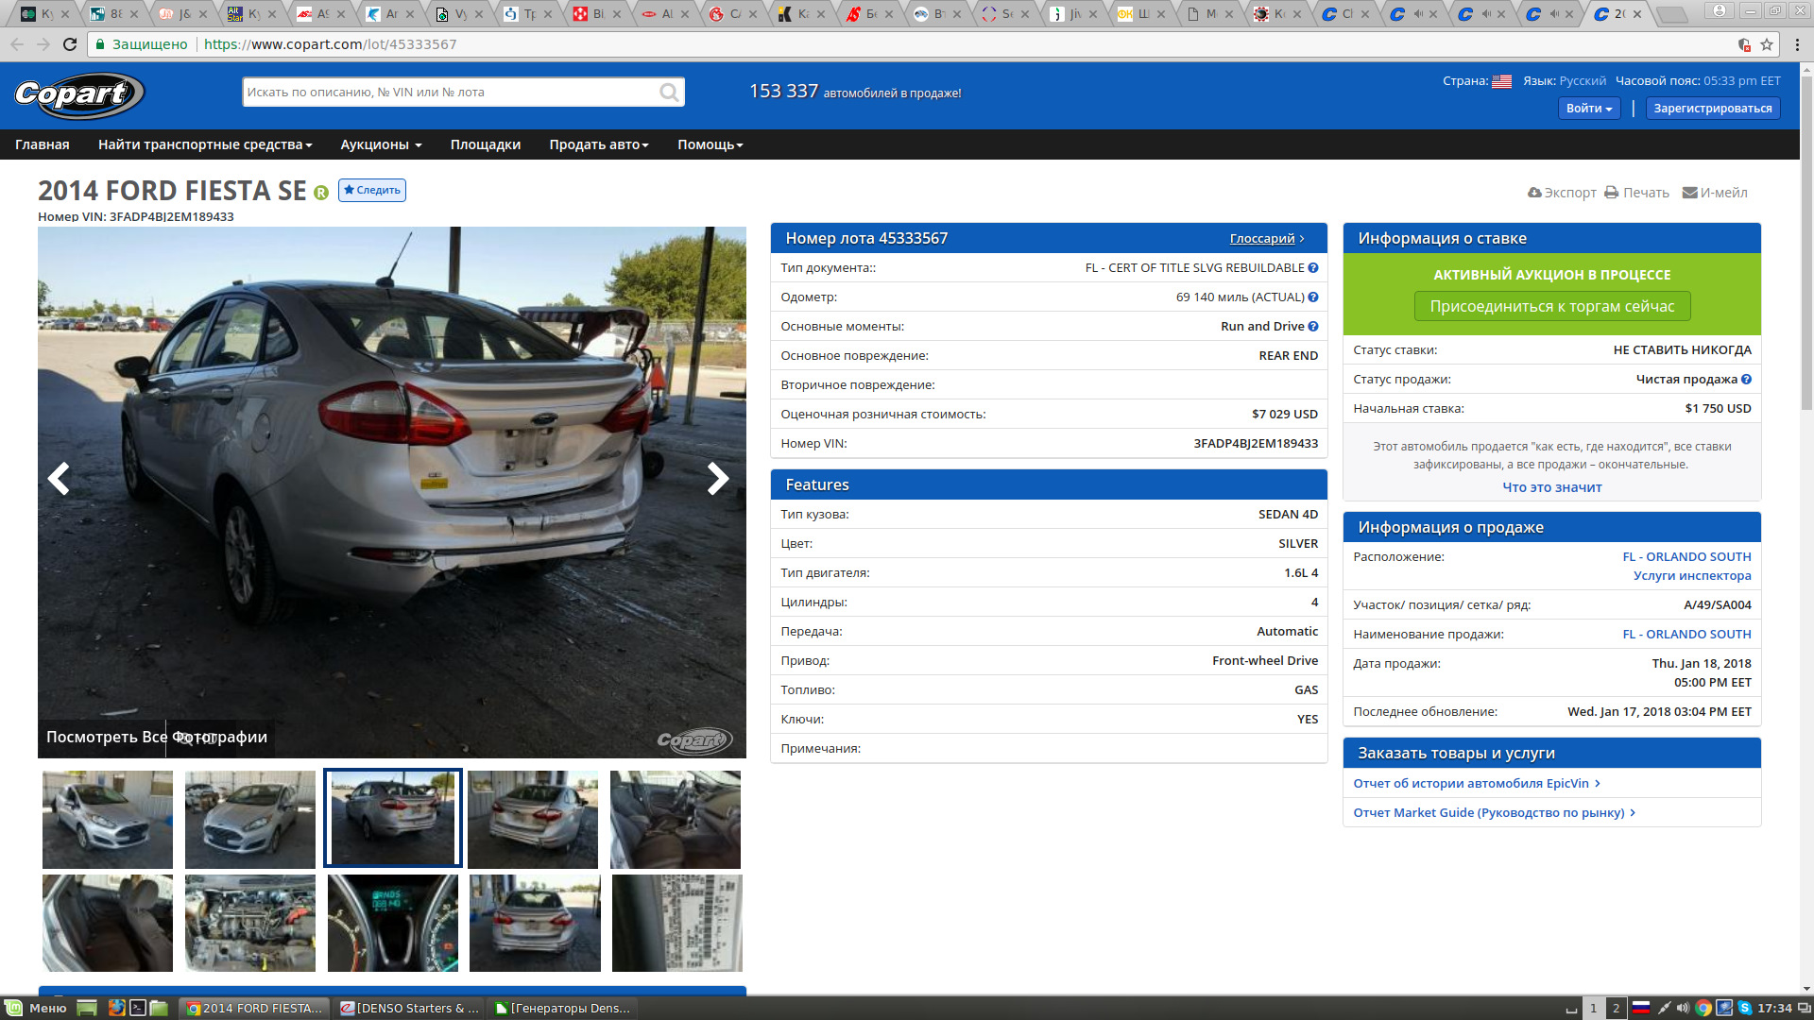The image size is (1814, 1020).
Task: Click Посмотреть Все Фотографии
Action: pos(157,737)
